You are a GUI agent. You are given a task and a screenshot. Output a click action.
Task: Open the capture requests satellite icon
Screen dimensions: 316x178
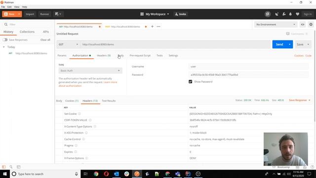[277, 14]
